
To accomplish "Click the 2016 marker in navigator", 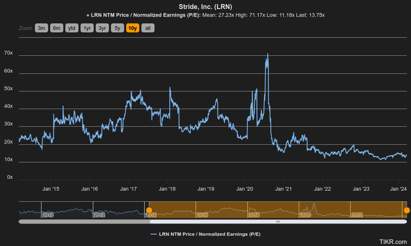I will [202, 215].
